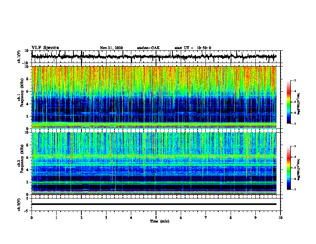Click time axis tick label "1"
The image size is (316, 244).
tap(56, 218)
